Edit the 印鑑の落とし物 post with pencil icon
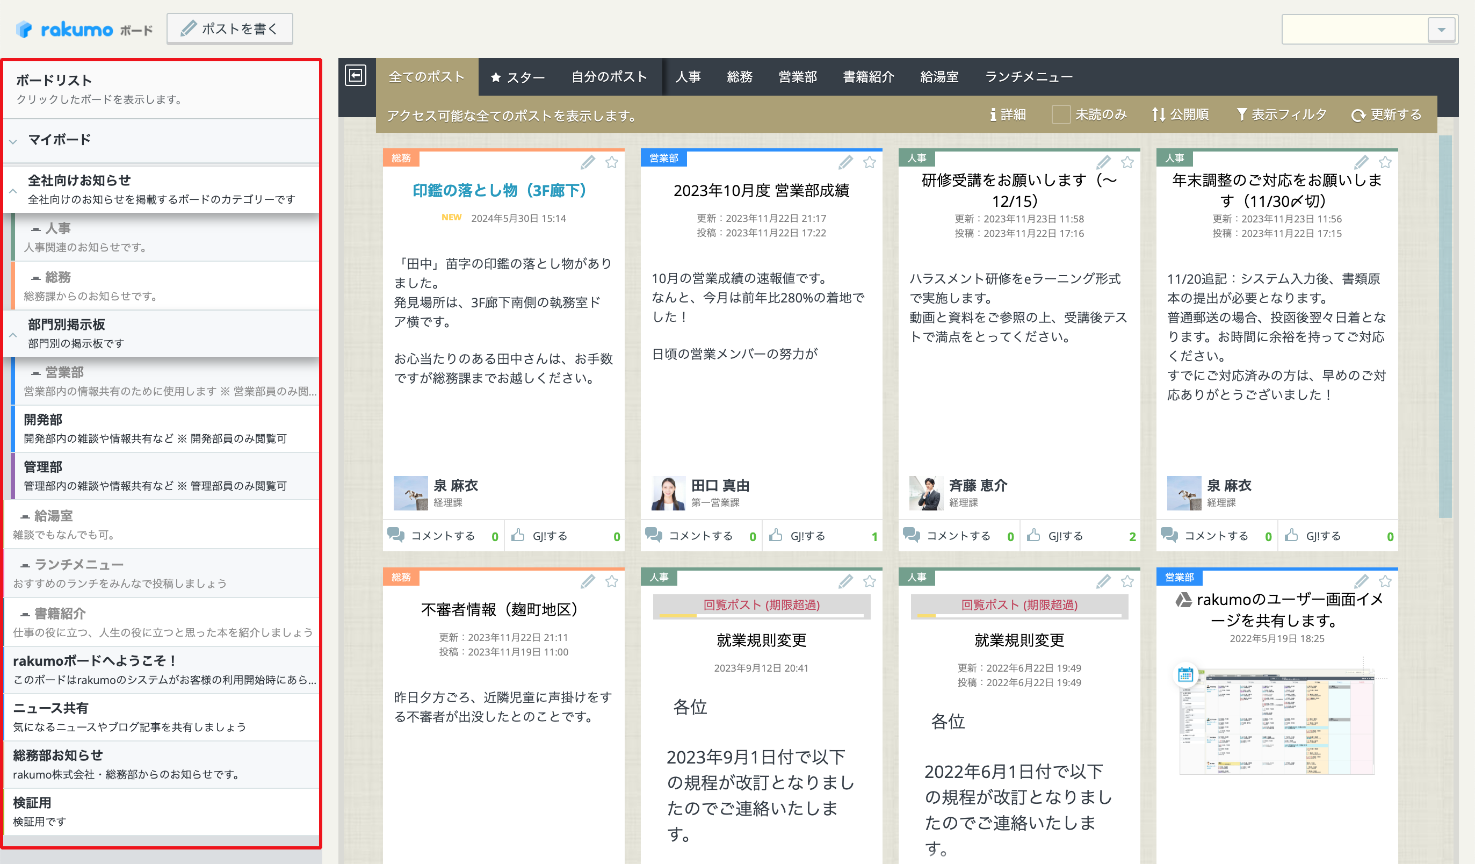Viewport: 1475px width, 864px height. tap(588, 162)
